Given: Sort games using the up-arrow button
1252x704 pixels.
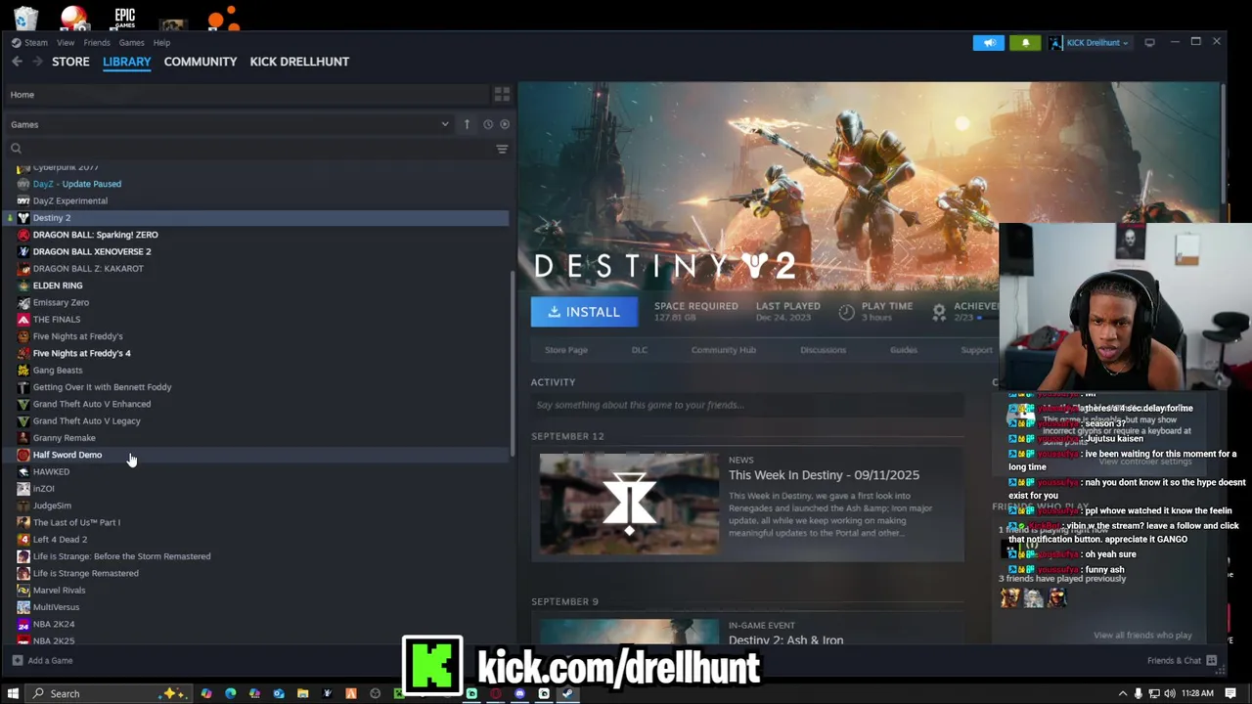Looking at the screenshot, I should (x=467, y=124).
